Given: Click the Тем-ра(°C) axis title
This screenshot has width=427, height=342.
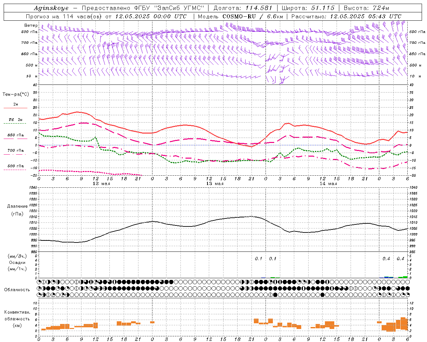Looking at the screenshot, I should point(16,95).
